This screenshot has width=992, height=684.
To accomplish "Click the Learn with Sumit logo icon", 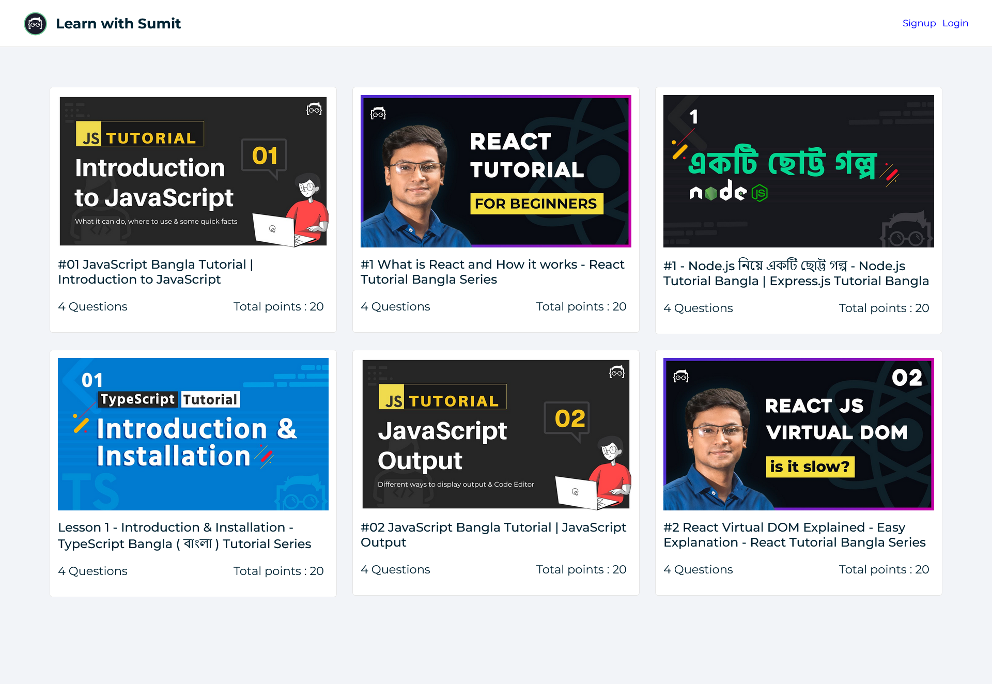I will tap(36, 24).
